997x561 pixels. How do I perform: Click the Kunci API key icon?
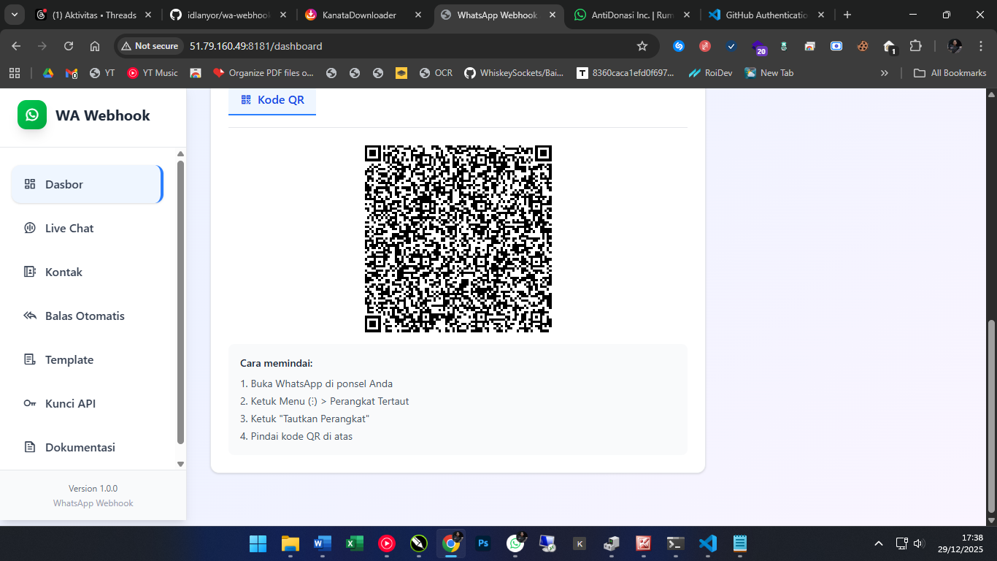(x=30, y=403)
